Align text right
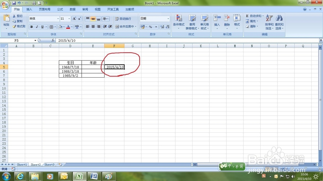The width and height of the screenshot is (323, 181). tap(99, 27)
